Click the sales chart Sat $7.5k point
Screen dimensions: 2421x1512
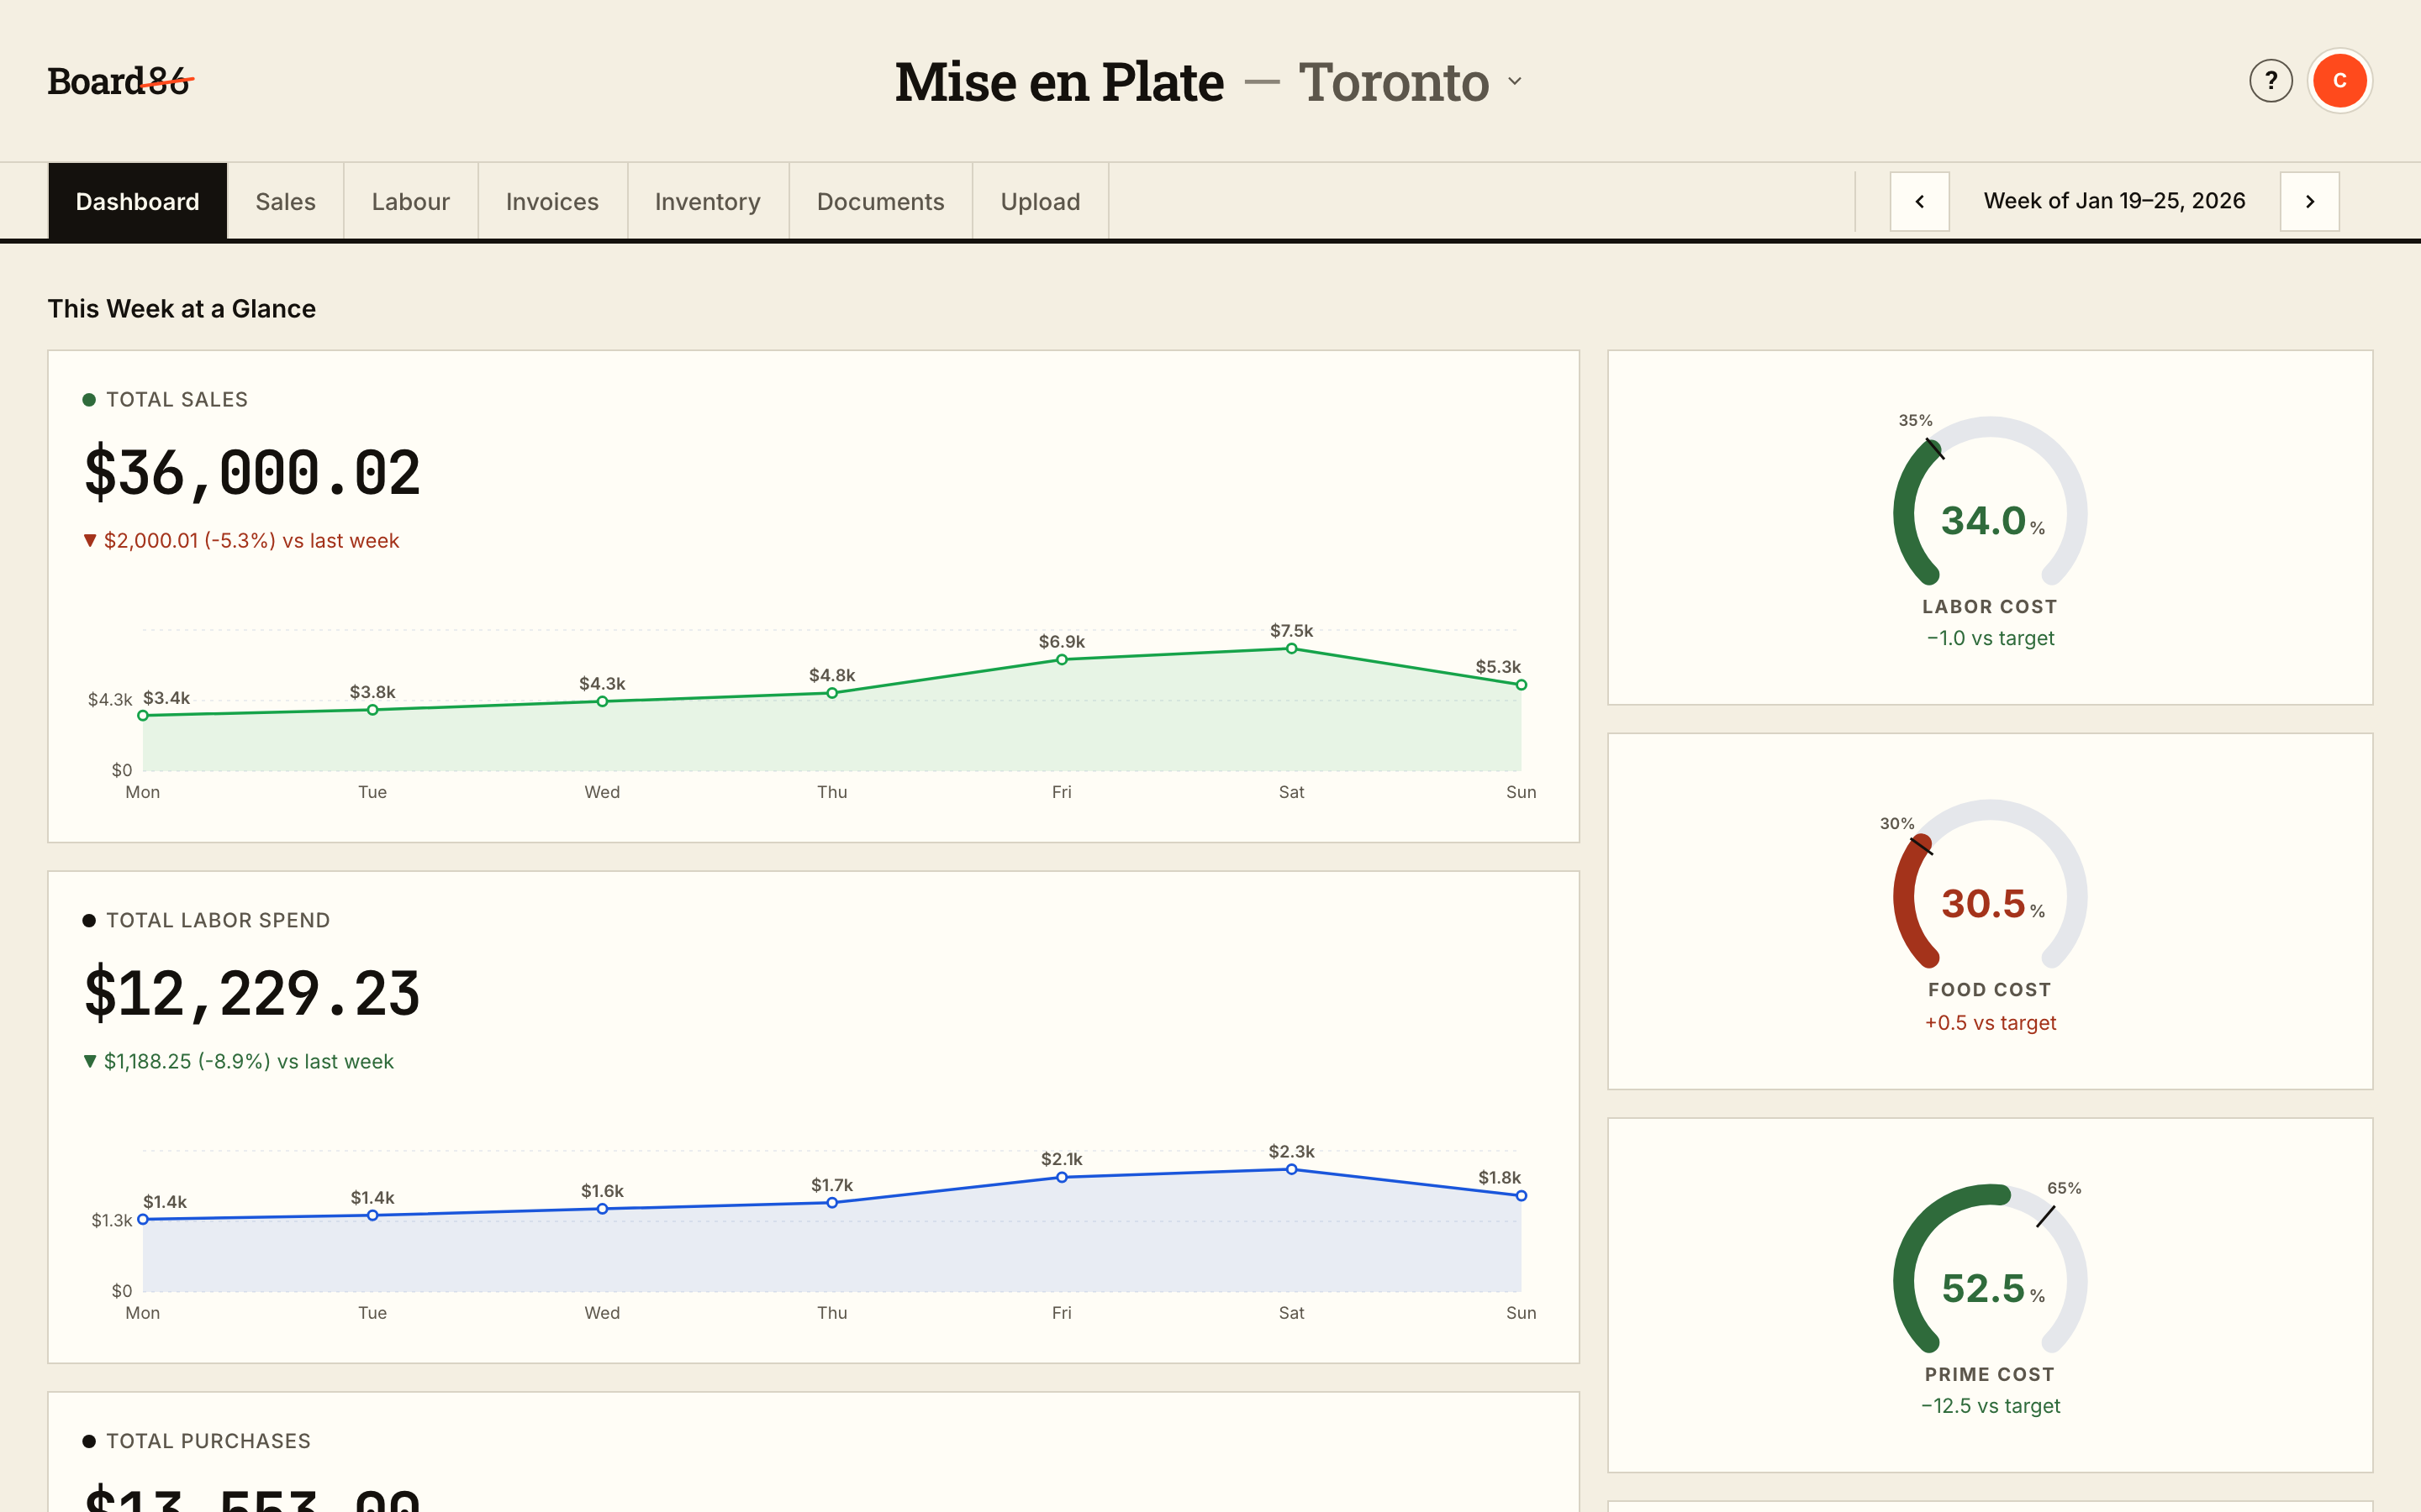1291,649
